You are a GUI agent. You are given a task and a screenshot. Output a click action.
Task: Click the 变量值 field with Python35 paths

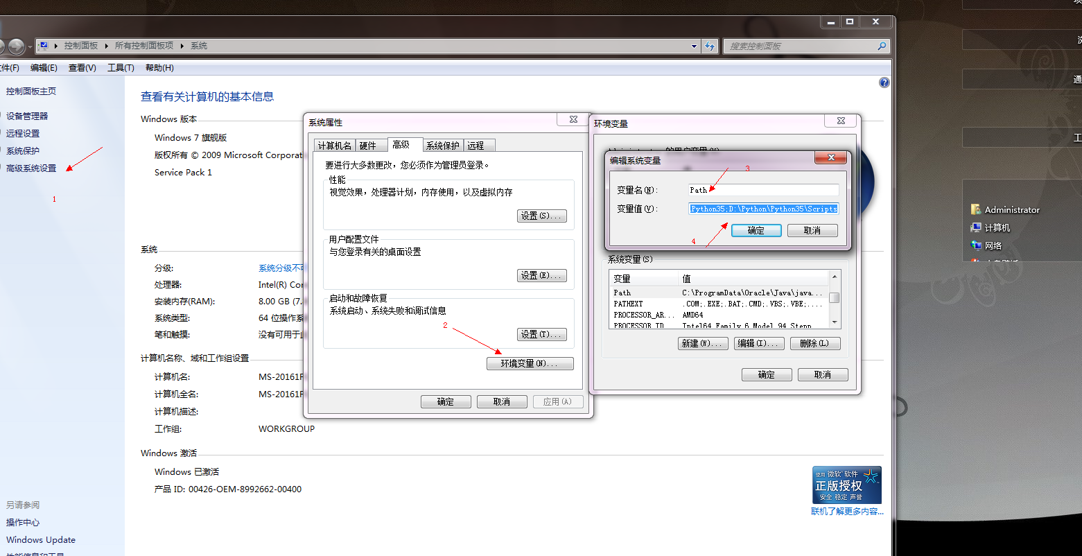(x=763, y=209)
